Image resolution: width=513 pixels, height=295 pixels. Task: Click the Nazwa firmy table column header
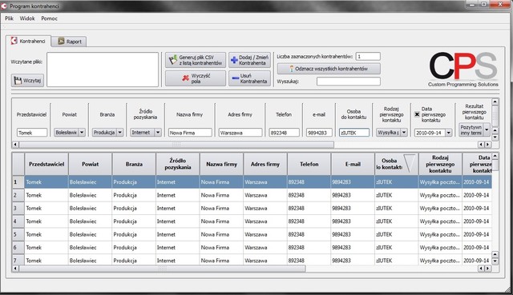pyautogui.click(x=221, y=164)
